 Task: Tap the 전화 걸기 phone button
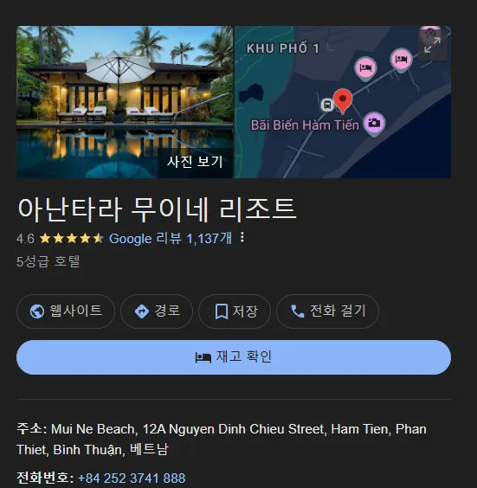[327, 311]
